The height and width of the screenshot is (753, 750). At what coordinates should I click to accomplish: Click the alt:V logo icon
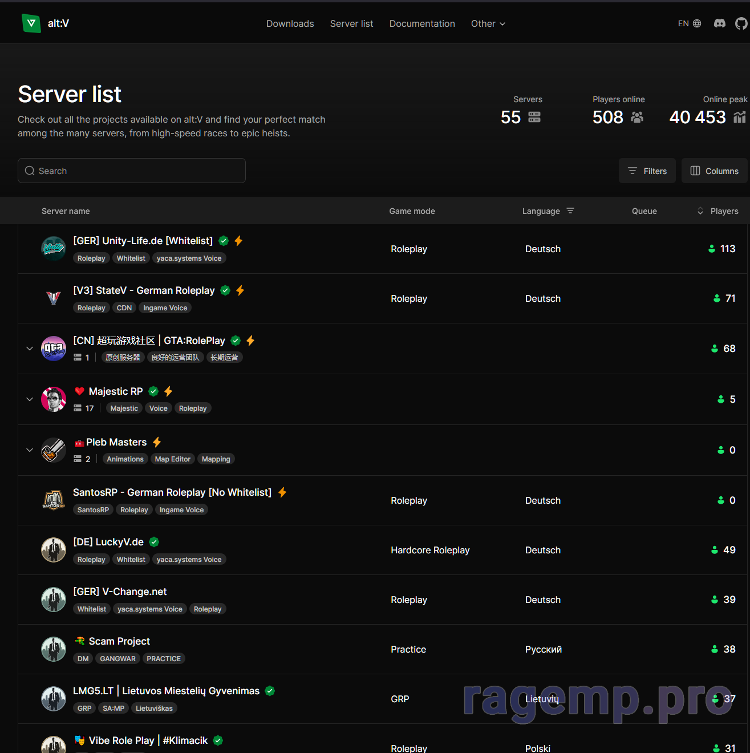(x=31, y=23)
